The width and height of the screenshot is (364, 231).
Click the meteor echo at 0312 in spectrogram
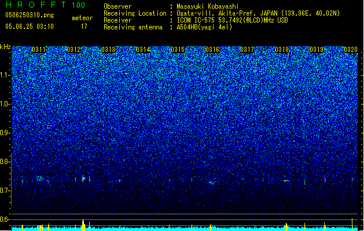pos(83,179)
